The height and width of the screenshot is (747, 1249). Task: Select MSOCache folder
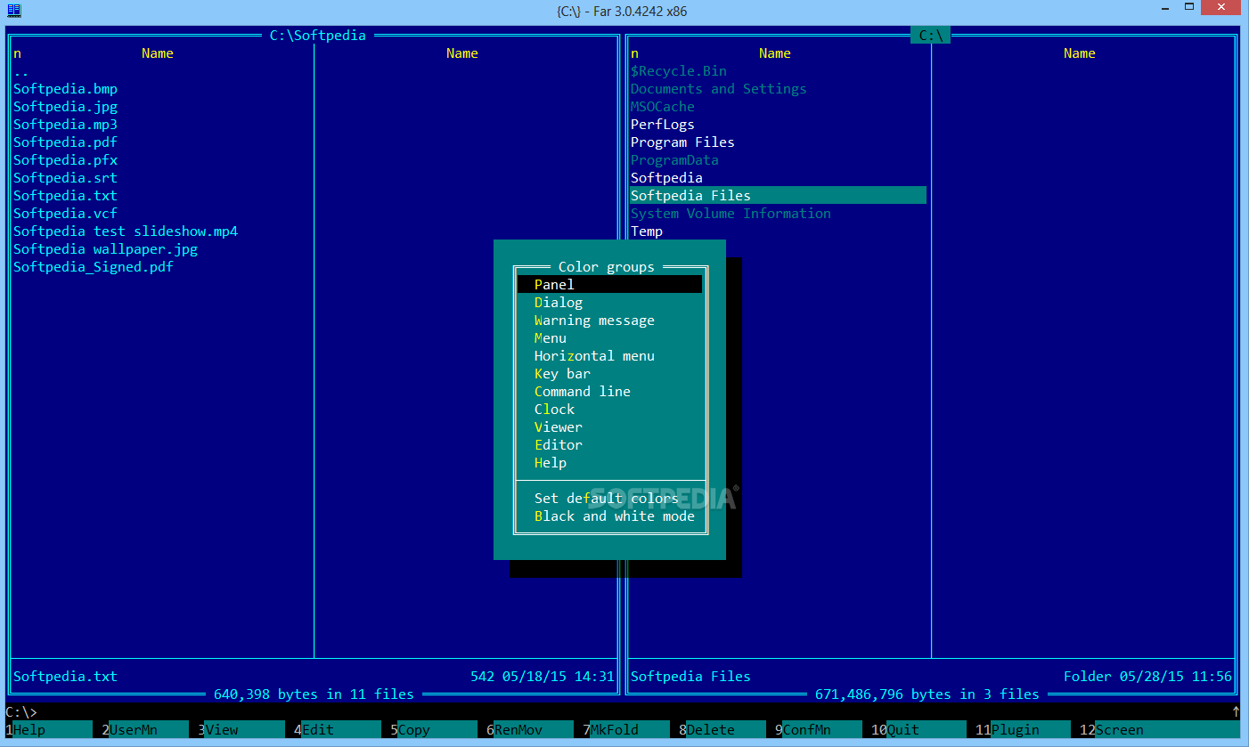663,106
